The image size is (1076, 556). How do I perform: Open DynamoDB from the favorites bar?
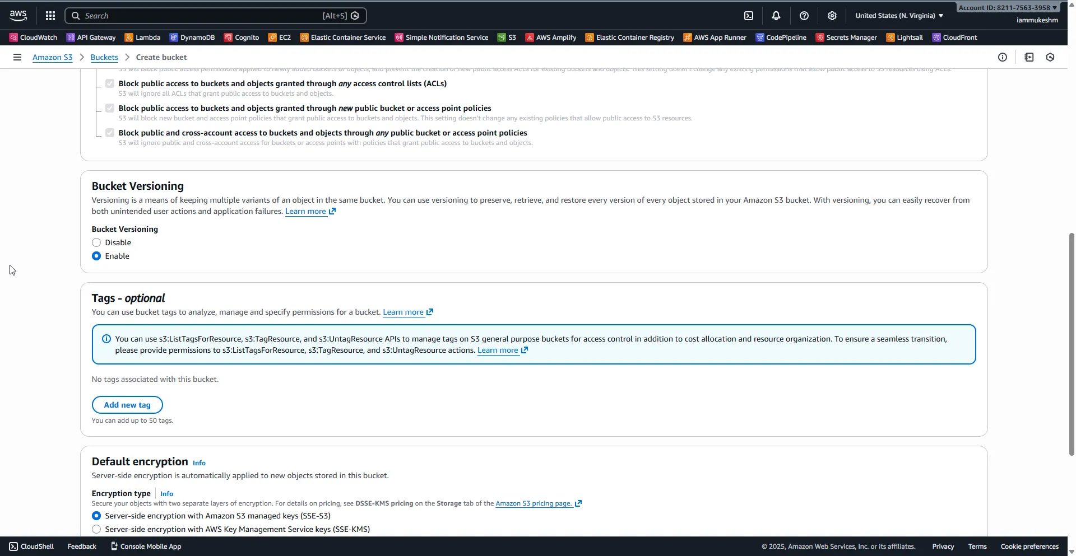point(192,38)
